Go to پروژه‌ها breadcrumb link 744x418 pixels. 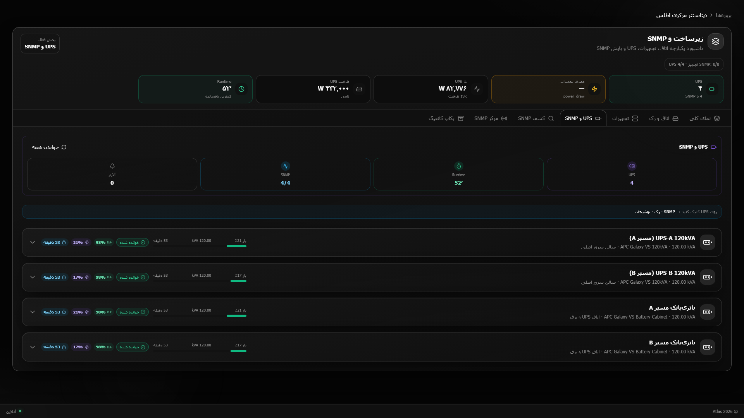coord(723,15)
